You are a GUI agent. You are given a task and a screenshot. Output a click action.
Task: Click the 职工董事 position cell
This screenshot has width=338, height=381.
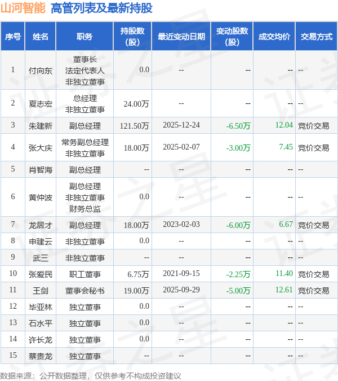(84, 274)
